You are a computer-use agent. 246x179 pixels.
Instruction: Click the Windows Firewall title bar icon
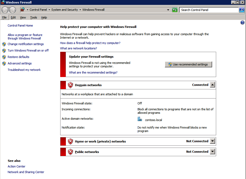click(x=3, y=2)
